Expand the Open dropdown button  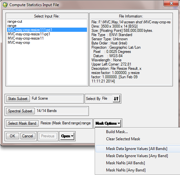(x=67, y=136)
